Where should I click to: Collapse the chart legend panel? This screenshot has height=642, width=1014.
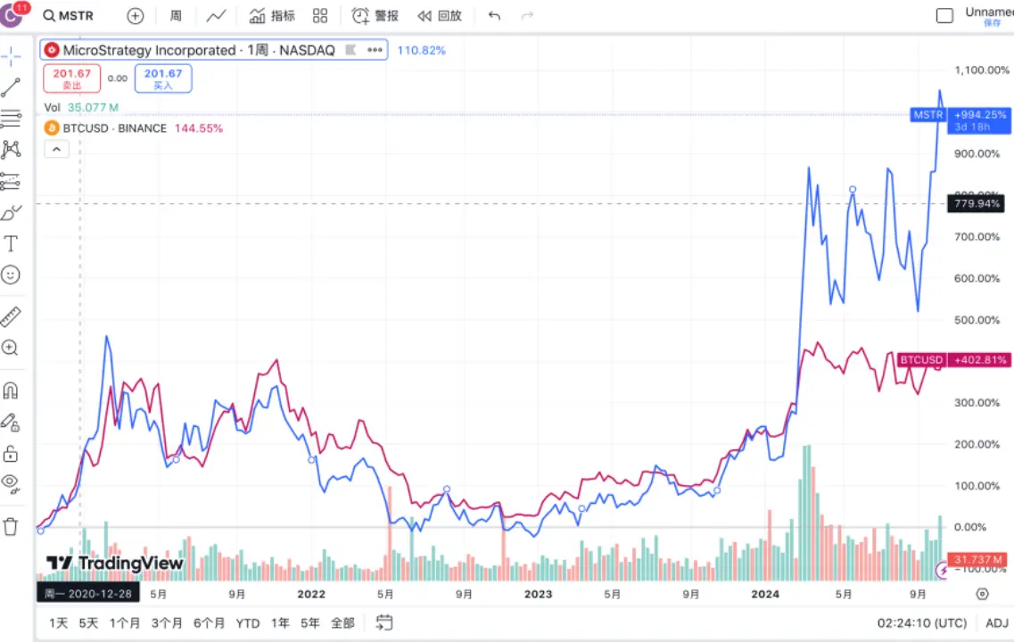point(56,148)
